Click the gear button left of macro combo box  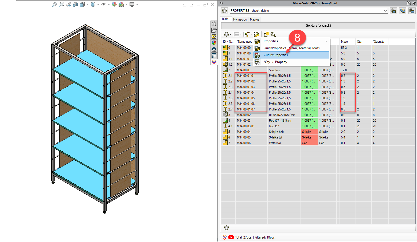[x=224, y=11]
